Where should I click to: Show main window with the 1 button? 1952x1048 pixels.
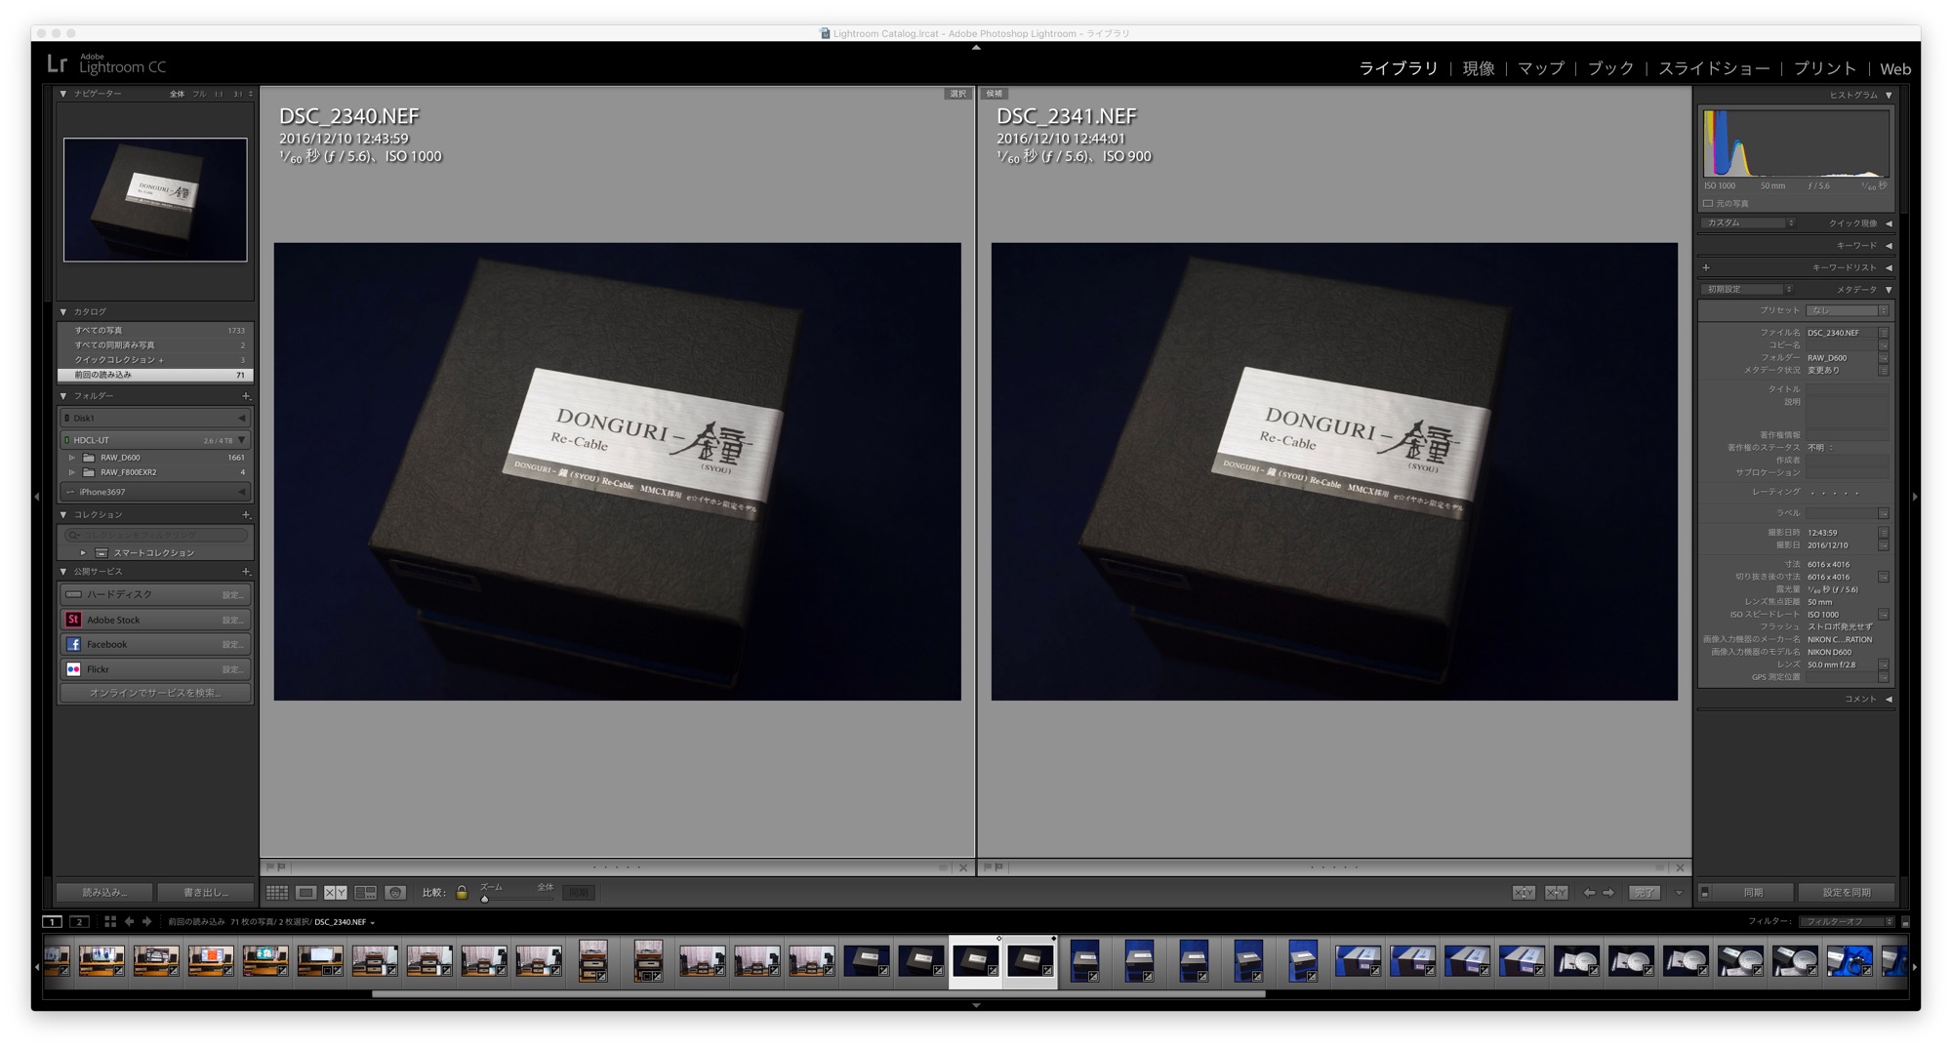[x=53, y=921]
